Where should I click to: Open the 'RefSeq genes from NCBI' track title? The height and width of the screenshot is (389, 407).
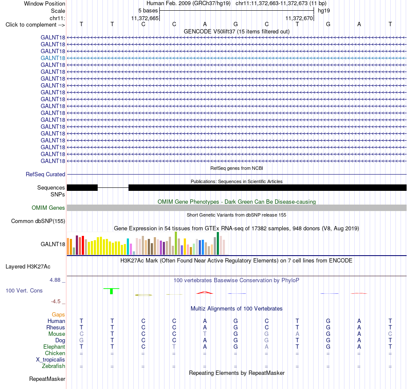(236, 168)
